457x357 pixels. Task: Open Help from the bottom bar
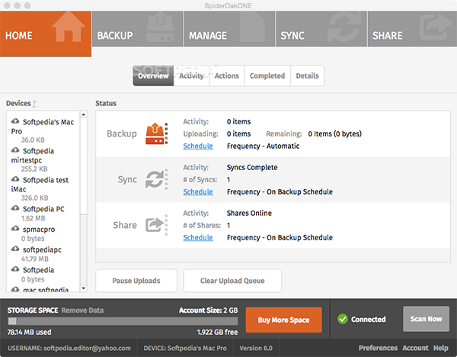click(441, 348)
